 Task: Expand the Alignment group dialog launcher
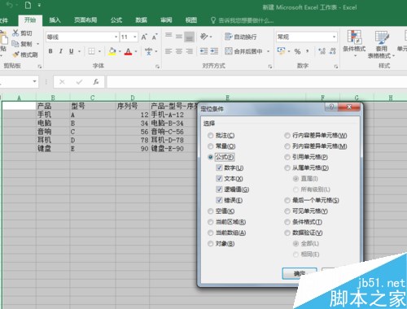click(270, 67)
